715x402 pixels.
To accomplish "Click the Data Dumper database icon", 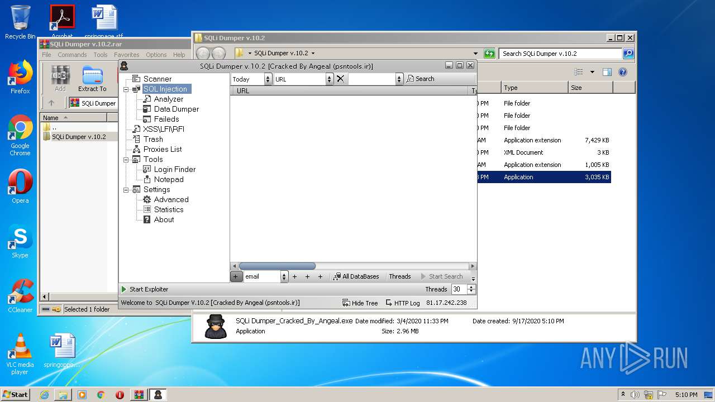I will point(147,109).
